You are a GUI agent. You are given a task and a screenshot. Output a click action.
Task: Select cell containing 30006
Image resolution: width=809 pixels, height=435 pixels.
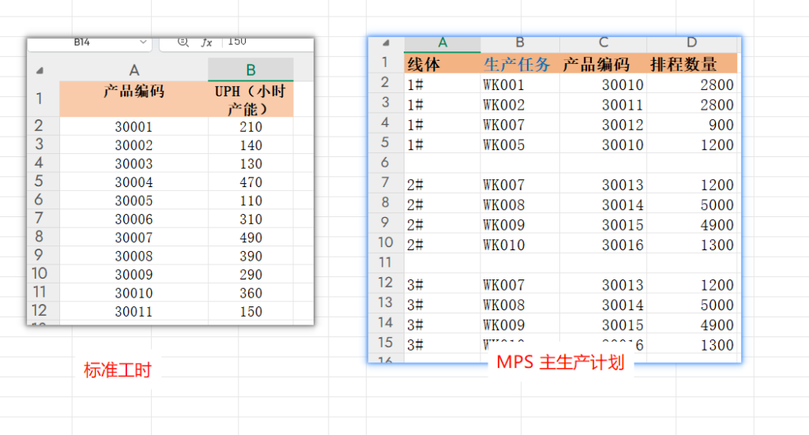(134, 219)
